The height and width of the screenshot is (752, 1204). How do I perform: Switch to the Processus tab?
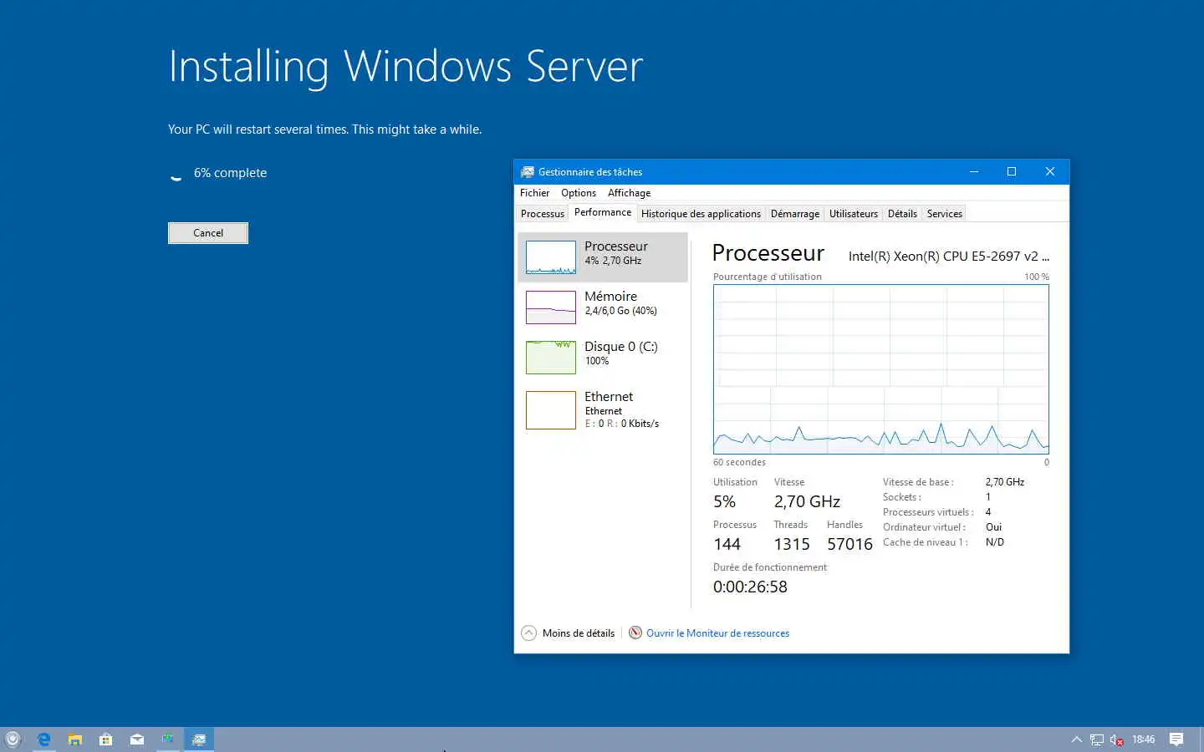[x=543, y=214]
